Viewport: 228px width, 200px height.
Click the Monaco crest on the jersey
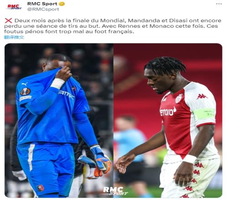point(179,99)
